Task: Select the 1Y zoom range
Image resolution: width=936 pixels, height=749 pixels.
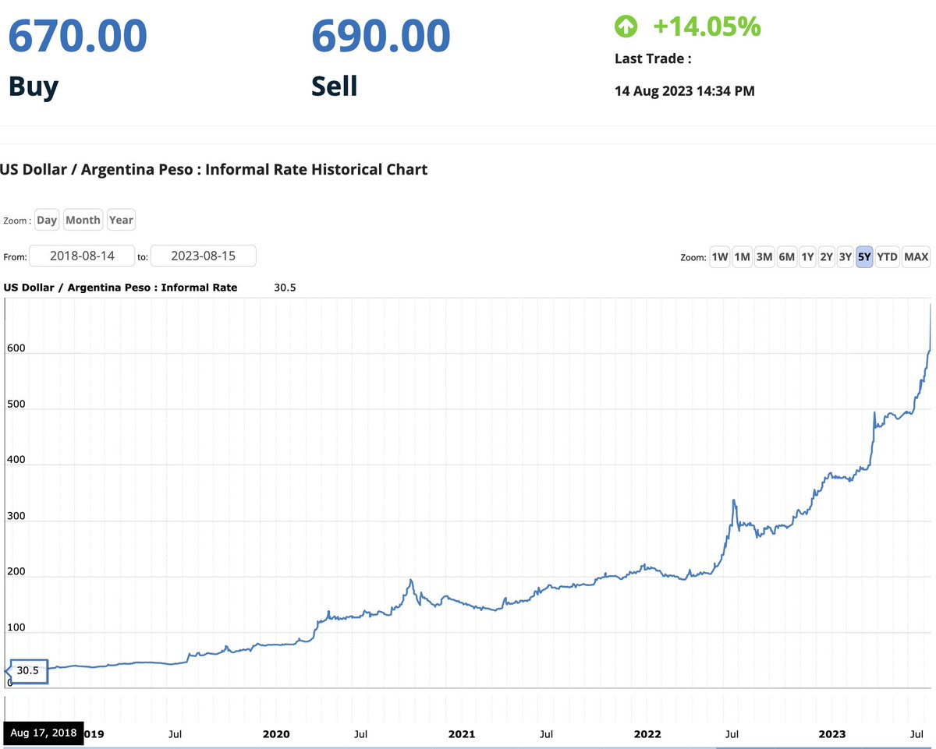Action: [x=807, y=257]
